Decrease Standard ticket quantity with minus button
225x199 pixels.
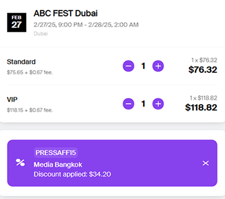pyautogui.click(x=129, y=66)
